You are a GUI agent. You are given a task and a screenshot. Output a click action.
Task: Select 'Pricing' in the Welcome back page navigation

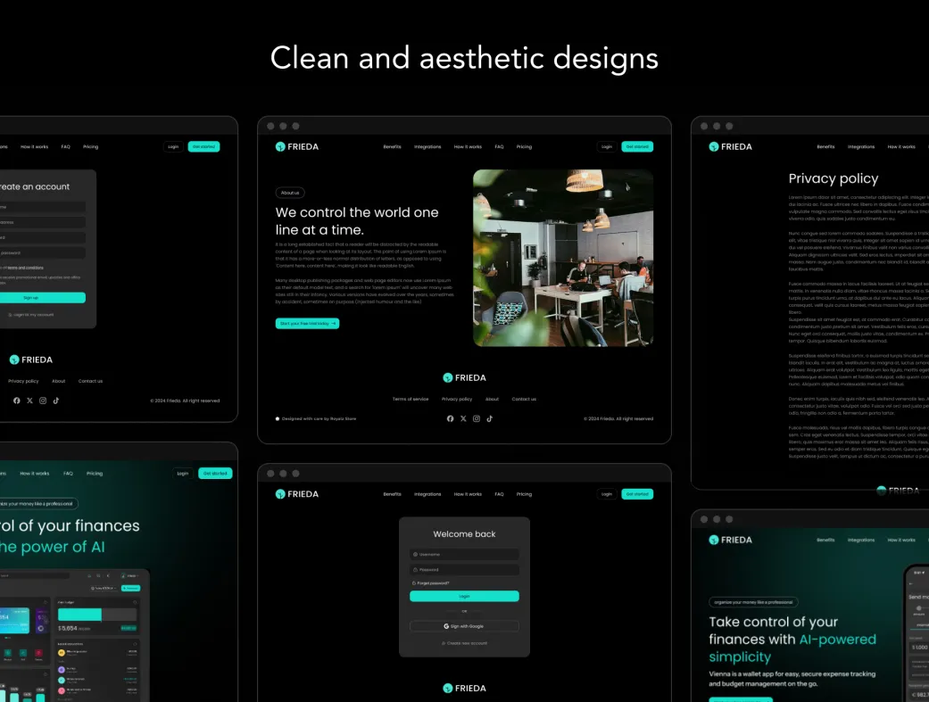(x=524, y=494)
